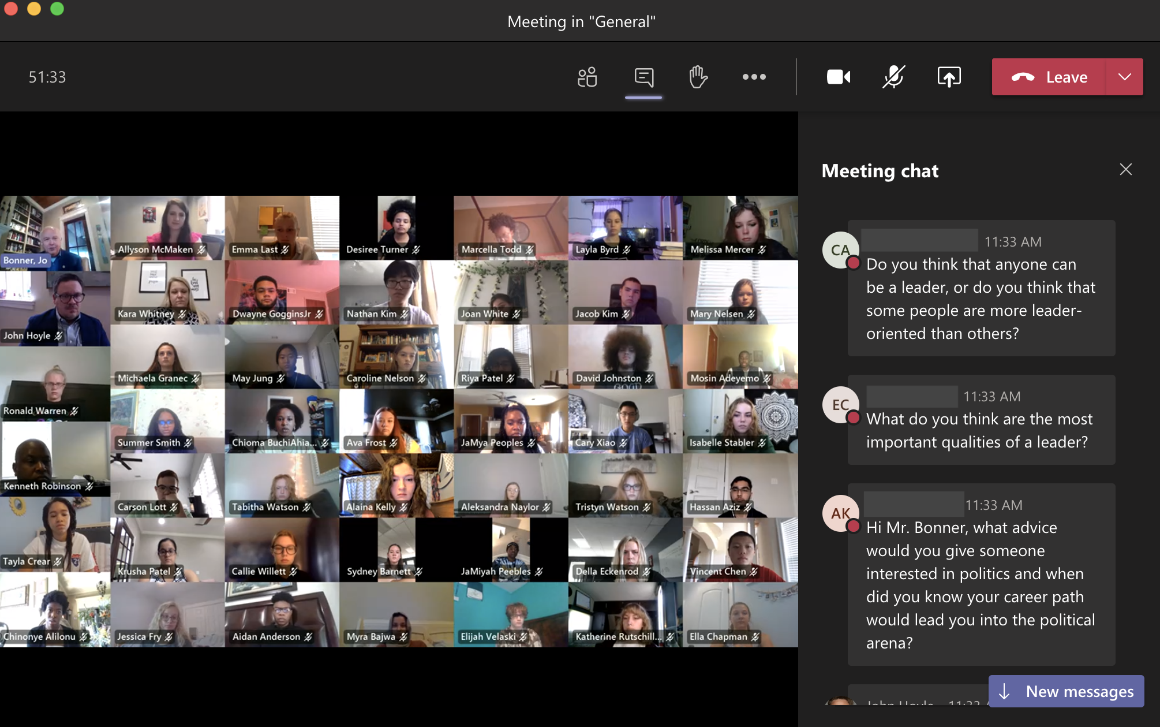This screenshot has height=727, width=1160.
Task: Close the Meeting chat panel
Action: [1125, 169]
